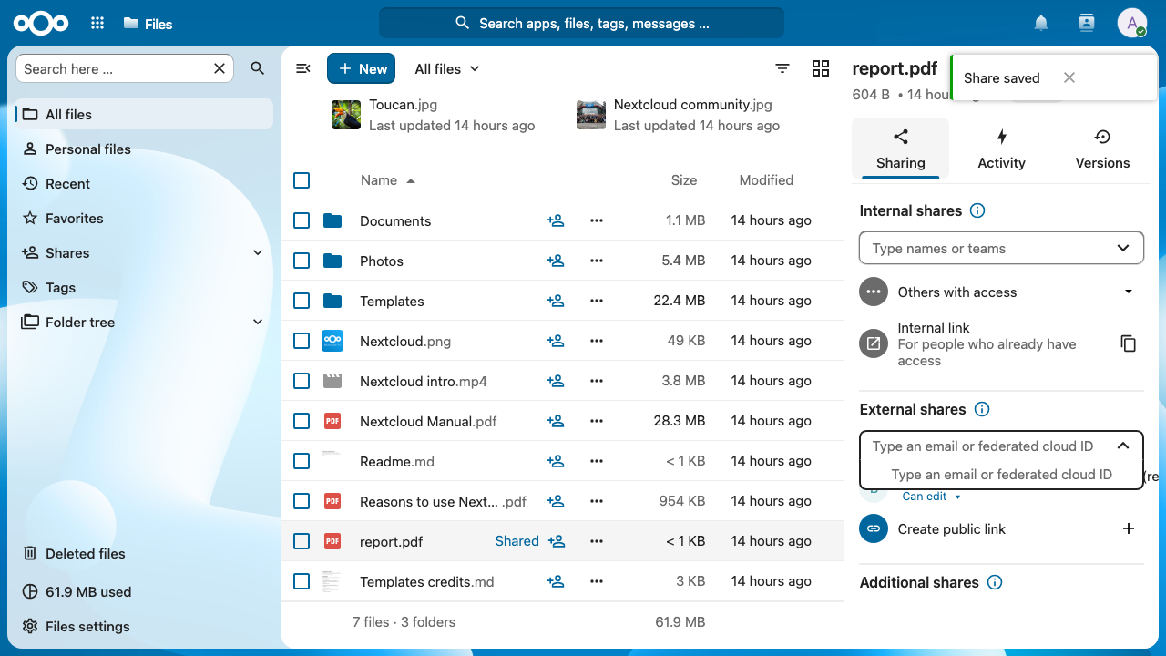Open the user avatar menu

[x=1132, y=24]
